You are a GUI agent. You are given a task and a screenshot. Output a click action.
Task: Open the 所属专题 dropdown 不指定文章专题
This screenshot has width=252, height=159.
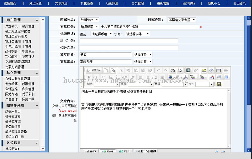(x=182, y=20)
